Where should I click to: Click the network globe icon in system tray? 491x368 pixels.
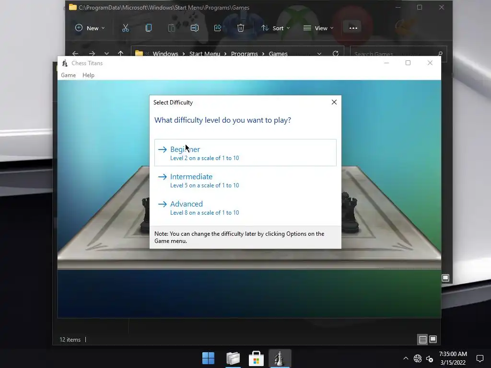(418, 358)
